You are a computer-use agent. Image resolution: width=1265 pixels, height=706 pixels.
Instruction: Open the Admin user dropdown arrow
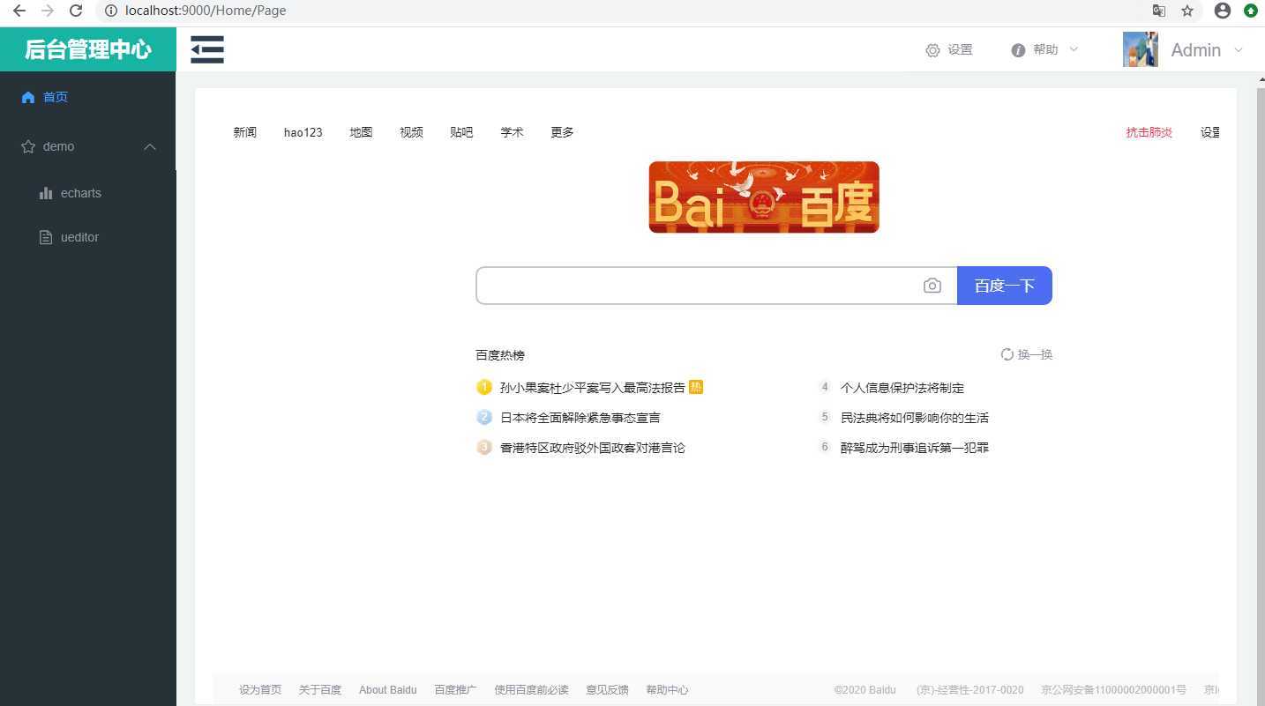point(1238,50)
